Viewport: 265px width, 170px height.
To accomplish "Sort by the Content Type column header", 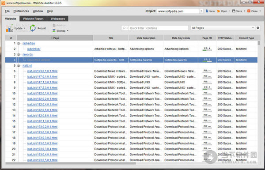I will (246, 38).
